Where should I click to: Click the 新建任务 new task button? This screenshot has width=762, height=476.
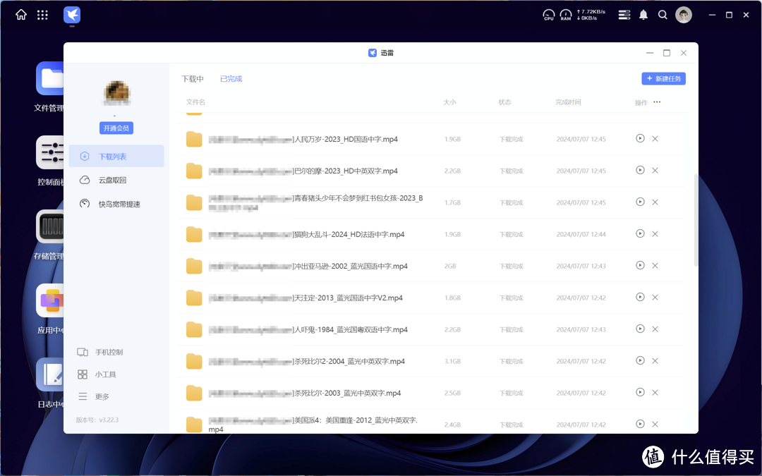point(663,79)
